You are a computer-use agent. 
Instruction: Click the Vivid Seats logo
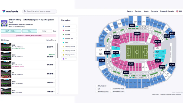click(x=10, y=11)
